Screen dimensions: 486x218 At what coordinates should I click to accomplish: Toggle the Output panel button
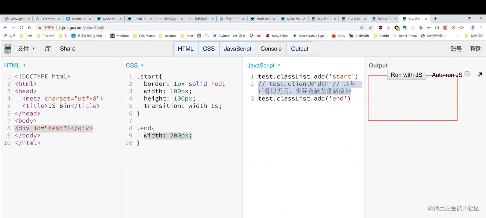[x=300, y=48]
